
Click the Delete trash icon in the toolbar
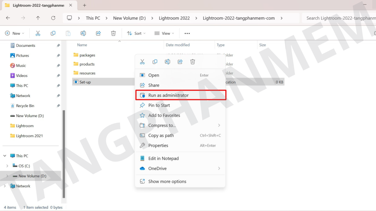(x=113, y=33)
